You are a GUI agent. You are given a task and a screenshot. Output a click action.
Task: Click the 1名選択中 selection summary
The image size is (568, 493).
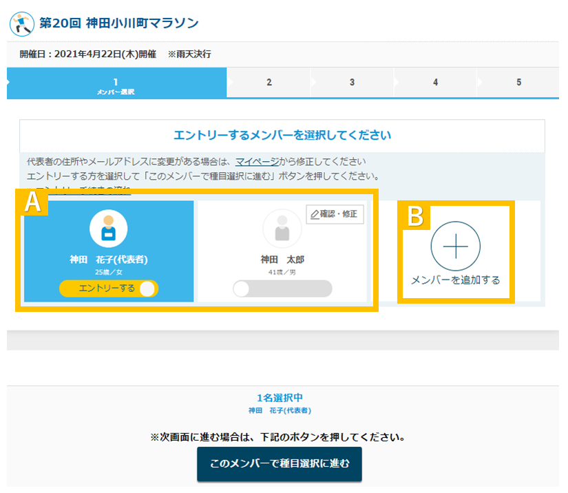click(280, 398)
